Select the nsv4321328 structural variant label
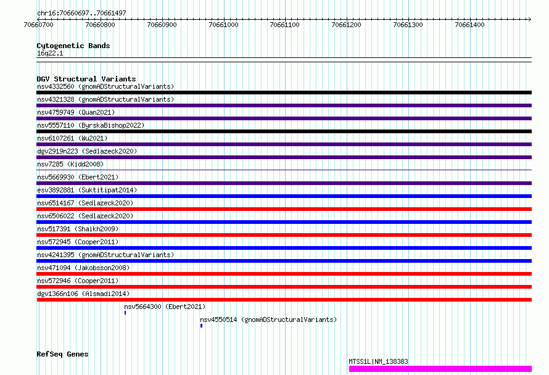This screenshot has height=375, width=549. tap(105, 99)
